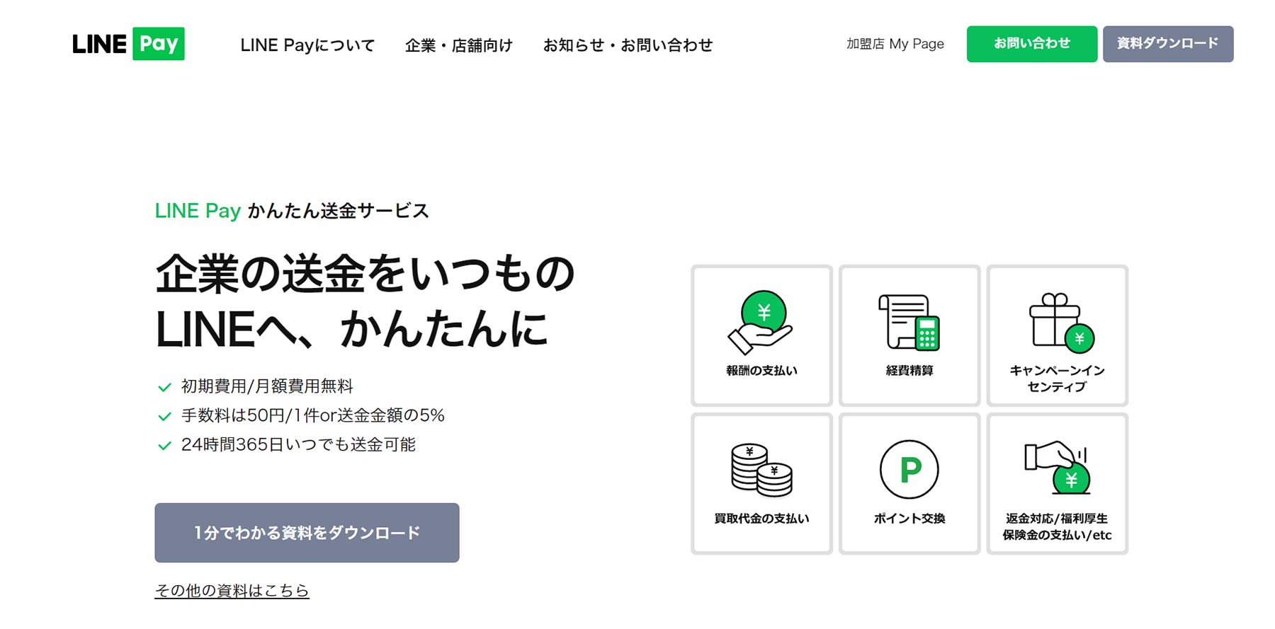Click checkmark beside 手数料は50円/1件

click(x=164, y=417)
